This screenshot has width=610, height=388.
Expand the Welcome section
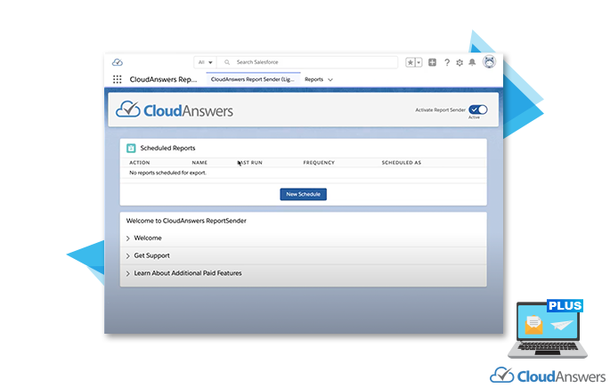click(304, 238)
